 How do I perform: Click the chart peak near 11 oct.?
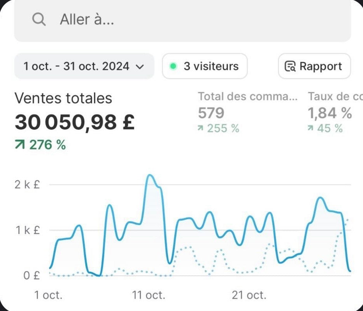click(150, 175)
